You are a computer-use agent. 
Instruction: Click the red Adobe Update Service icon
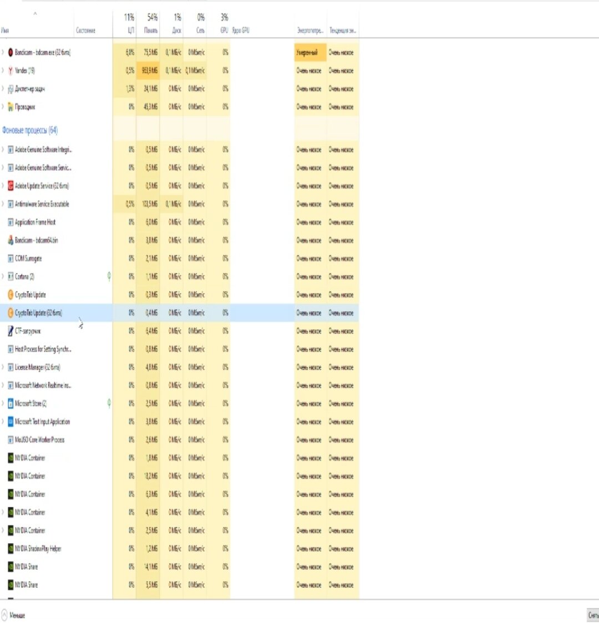(x=11, y=186)
